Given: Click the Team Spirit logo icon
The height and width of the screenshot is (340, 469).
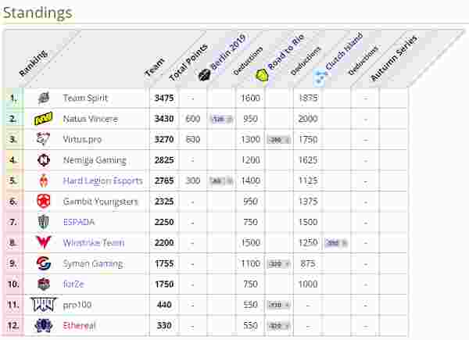Looking at the screenshot, I should [44, 98].
